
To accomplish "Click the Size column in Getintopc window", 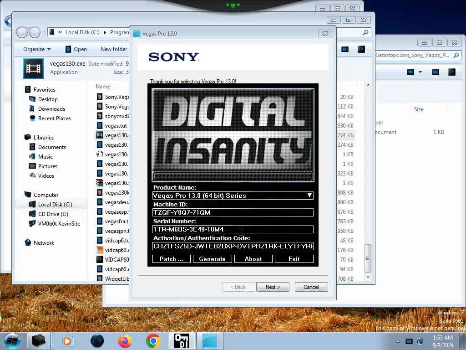I will (x=419, y=109).
